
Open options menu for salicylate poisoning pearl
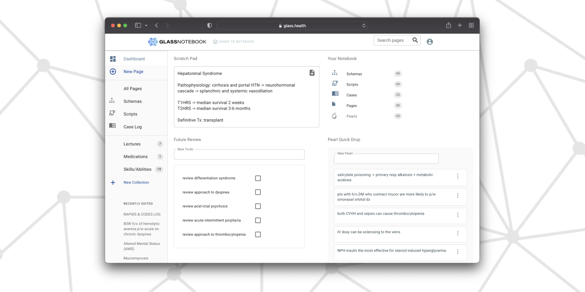[x=457, y=177]
